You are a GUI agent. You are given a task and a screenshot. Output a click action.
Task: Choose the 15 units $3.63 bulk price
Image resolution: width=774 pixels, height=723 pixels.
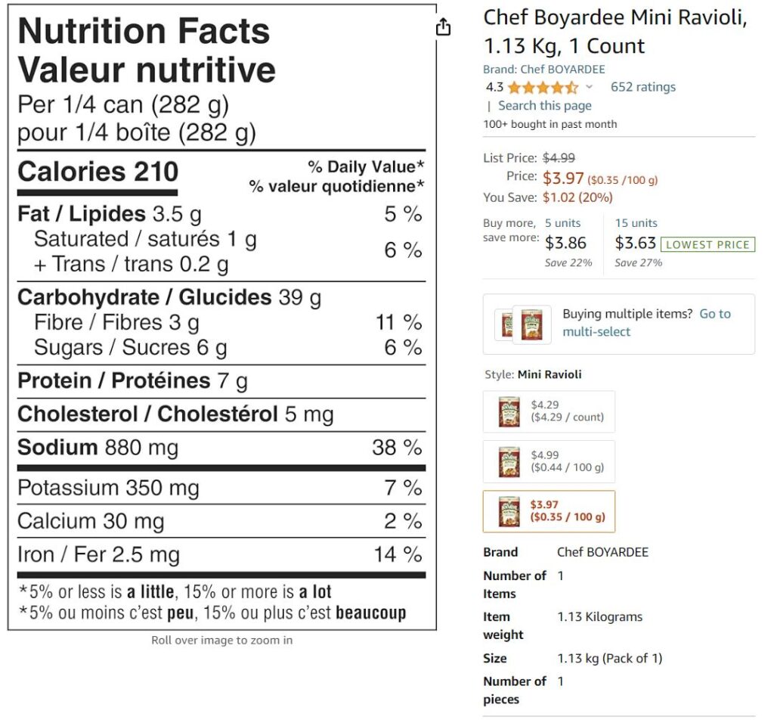coord(636,242)
